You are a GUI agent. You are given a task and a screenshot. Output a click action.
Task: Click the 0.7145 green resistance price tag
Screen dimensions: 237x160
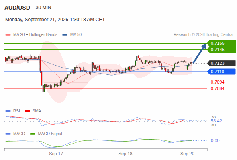tap(221, 50)
